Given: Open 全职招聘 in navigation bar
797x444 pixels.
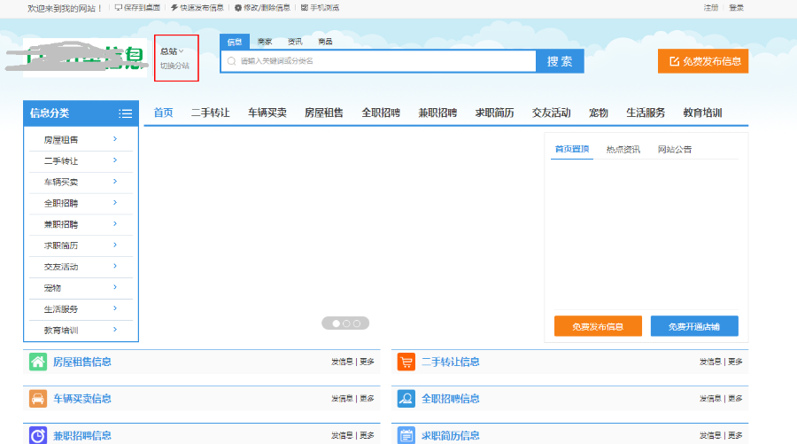Looking at the screenshot, I should [x=381, y=113].
